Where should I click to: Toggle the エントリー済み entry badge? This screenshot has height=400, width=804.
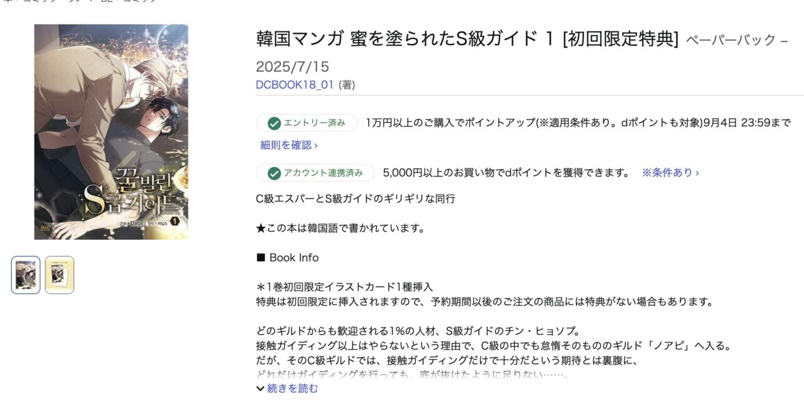[307, 123]
